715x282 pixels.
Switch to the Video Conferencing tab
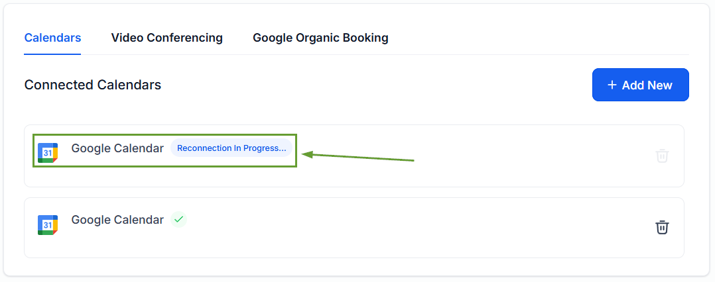click(167, 37)
